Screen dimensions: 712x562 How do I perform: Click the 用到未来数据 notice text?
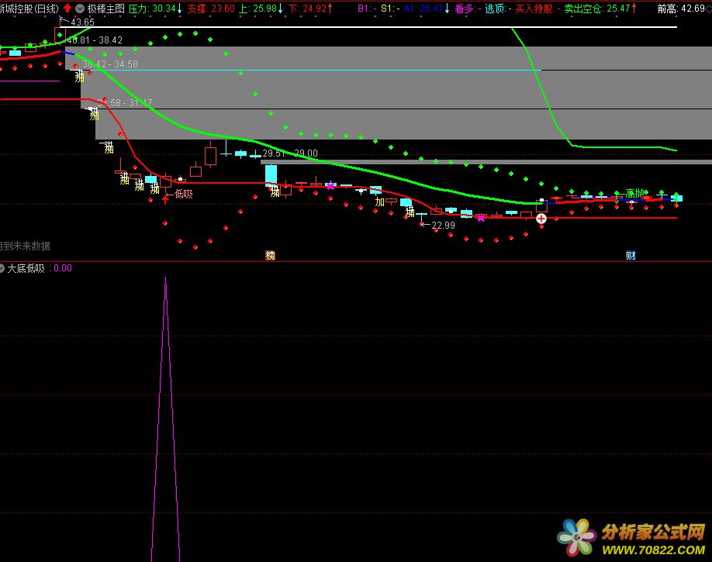(25, 246)
